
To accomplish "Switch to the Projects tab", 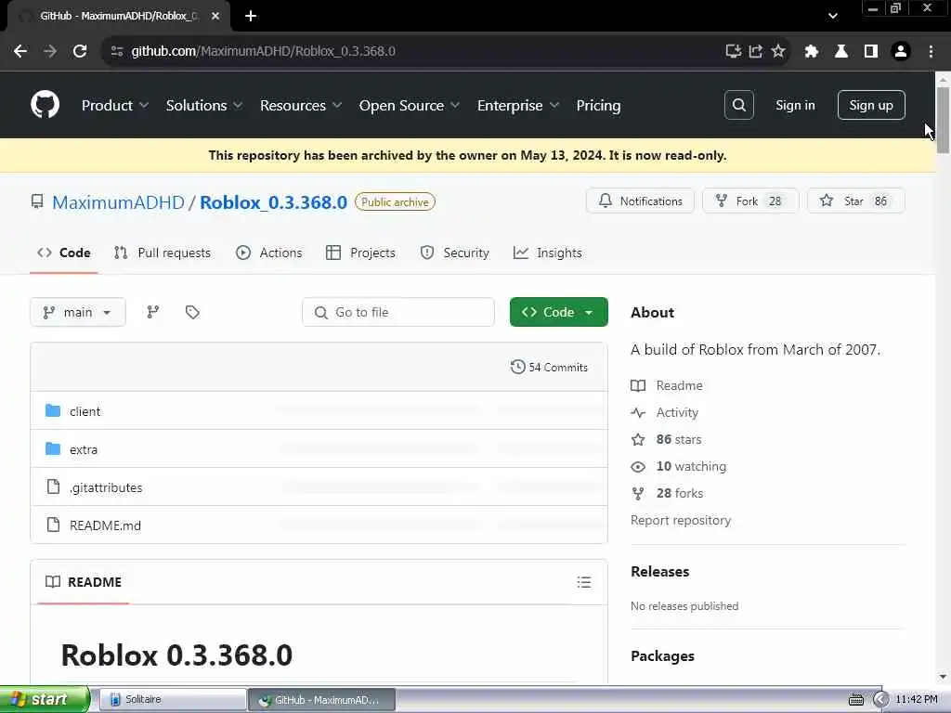I will [x=361, y=253].
